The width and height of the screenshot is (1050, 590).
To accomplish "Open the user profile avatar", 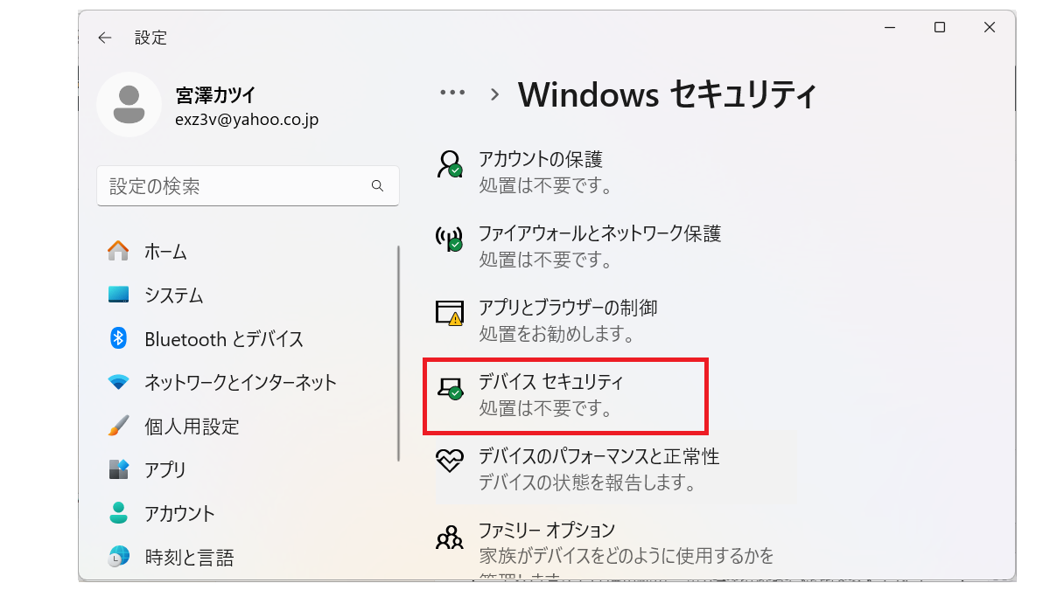I will 129,105.
